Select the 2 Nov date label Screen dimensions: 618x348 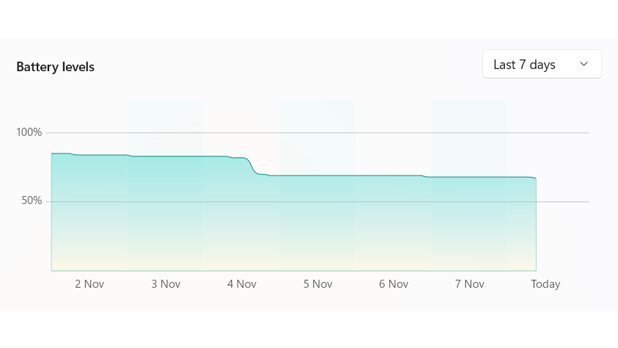90,284
